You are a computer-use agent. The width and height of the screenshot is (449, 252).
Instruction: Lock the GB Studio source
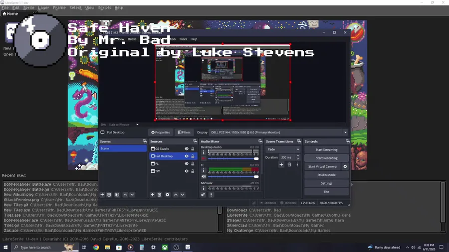tap(193, 149)
